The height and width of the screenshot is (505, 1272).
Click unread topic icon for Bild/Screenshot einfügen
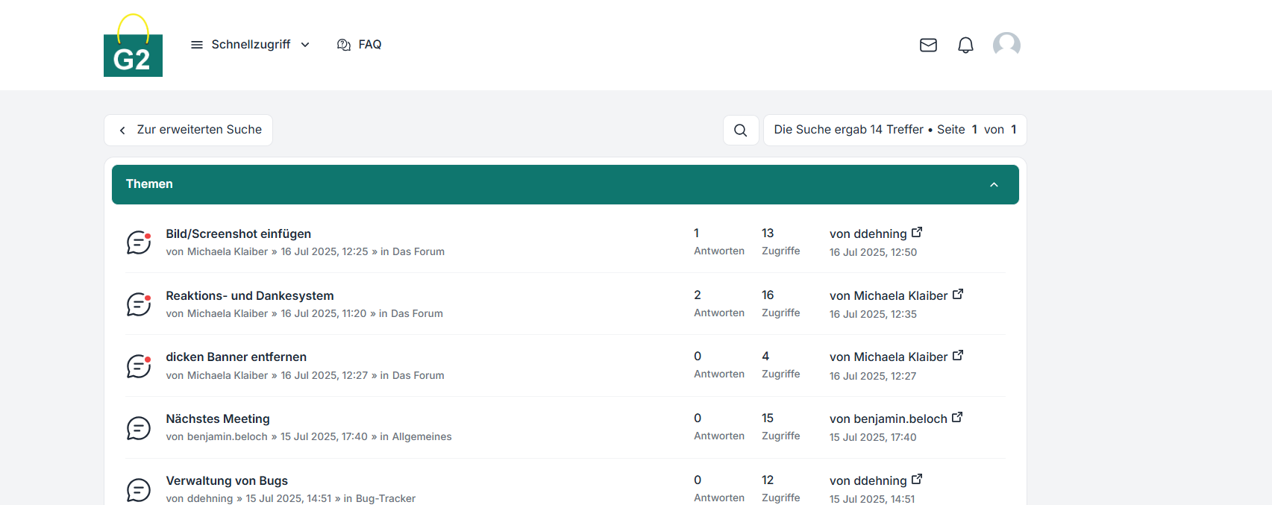pyautogui.click(x=139, y=242)
